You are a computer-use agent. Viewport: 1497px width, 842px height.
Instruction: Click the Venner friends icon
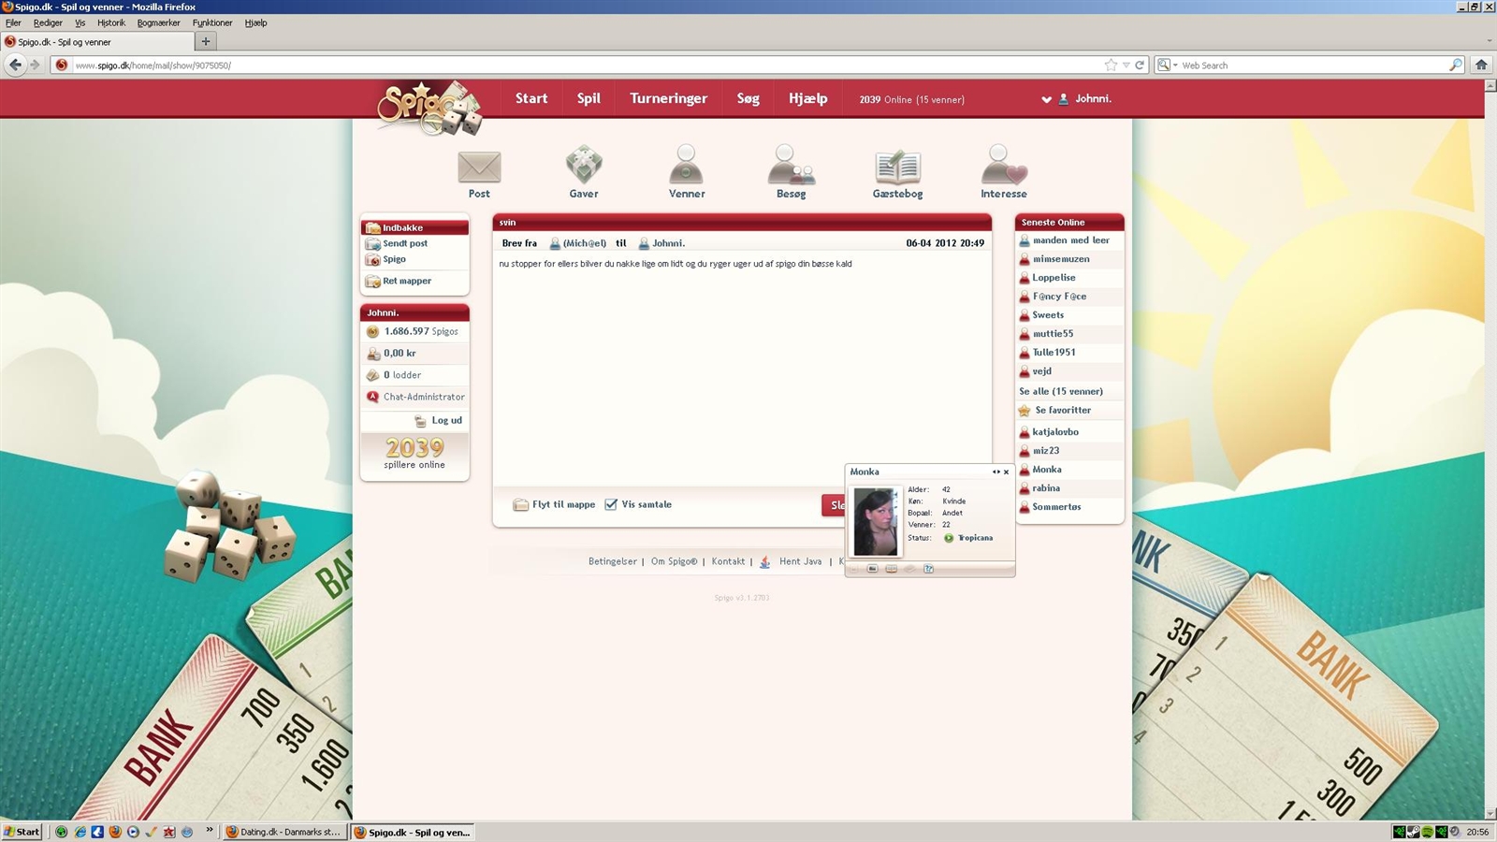pos(686,166)
